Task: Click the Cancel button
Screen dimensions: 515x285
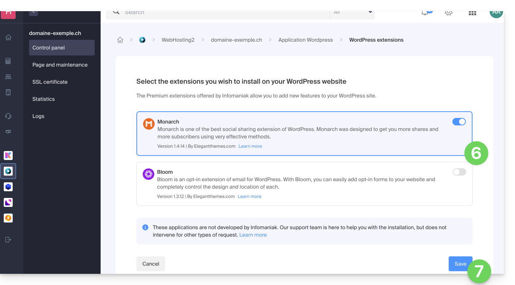Action: 151,264
